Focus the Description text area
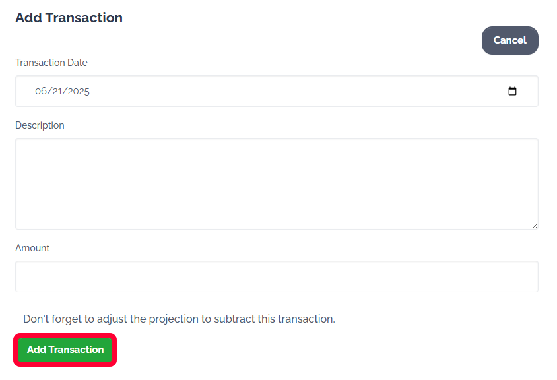 (x=276, y=183)
